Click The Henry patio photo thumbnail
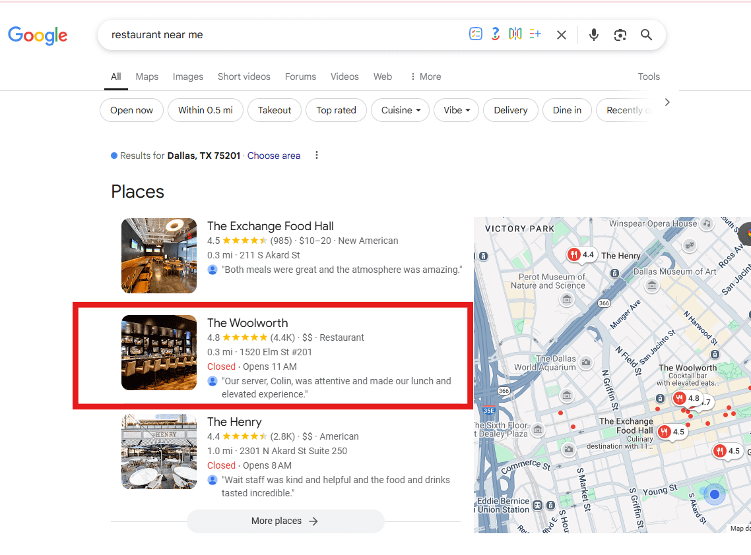The image size is (751, 555). click(x=159, y=452)
